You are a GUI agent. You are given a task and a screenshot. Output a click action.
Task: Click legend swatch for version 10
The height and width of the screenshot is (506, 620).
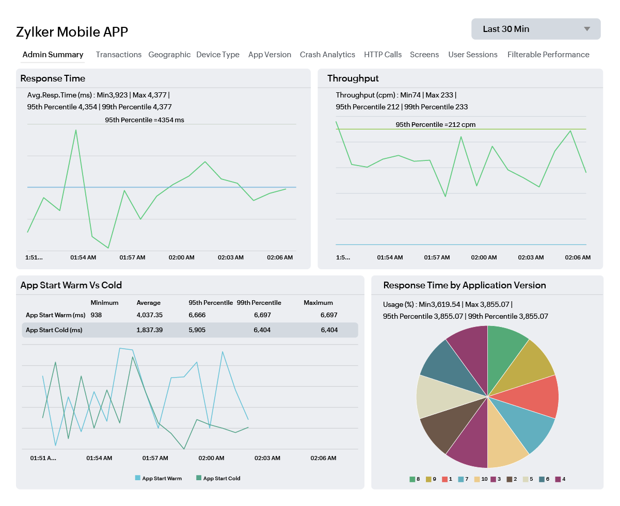[477, 479]
